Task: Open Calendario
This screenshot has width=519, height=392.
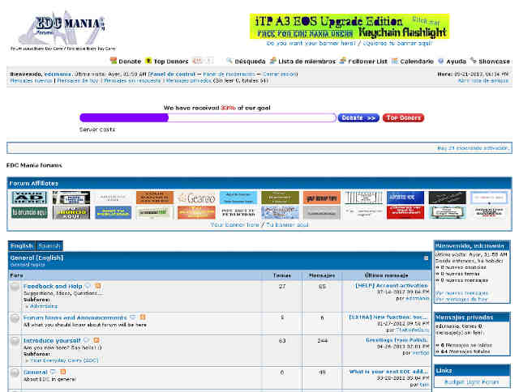Action: [x=417, y=61]
